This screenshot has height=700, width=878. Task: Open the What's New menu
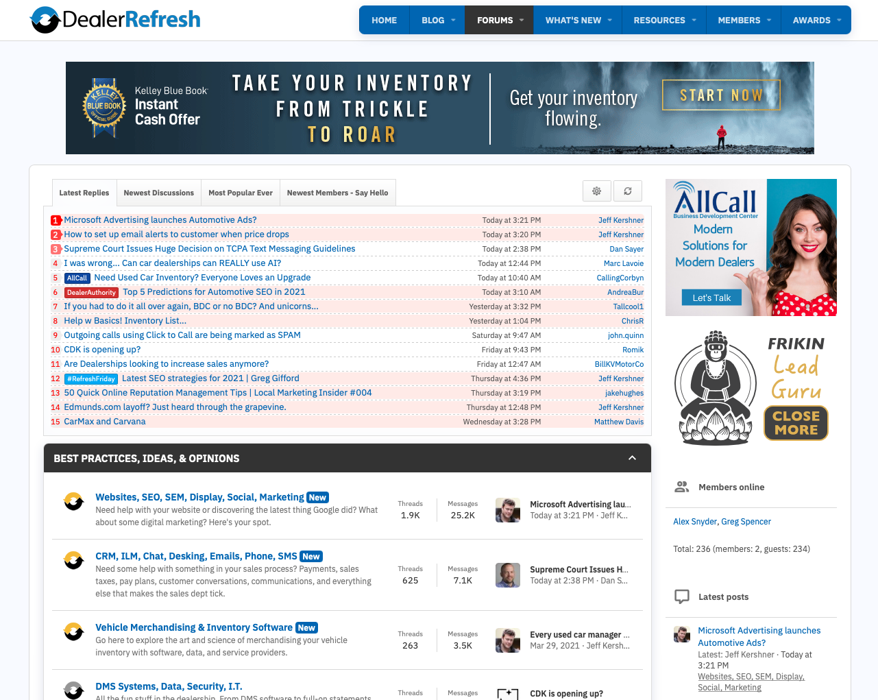(x=577, y=20)
